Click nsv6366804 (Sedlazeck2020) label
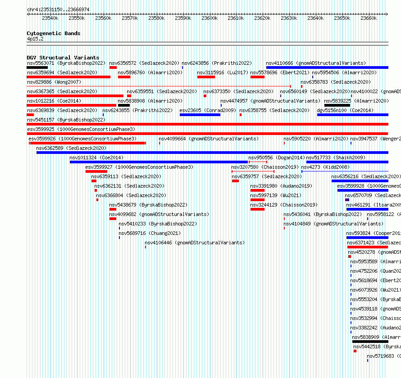 131,195
